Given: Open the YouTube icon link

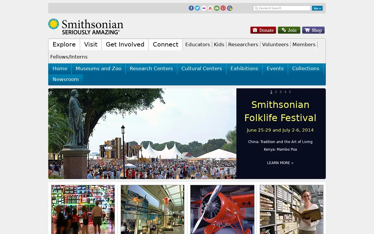Looking at the screenshot, I should point(210,8).
